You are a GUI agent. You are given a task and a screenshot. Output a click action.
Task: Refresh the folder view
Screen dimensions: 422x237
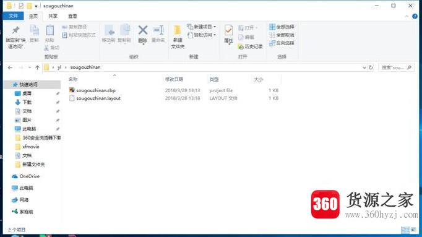(x=371, y=67)
